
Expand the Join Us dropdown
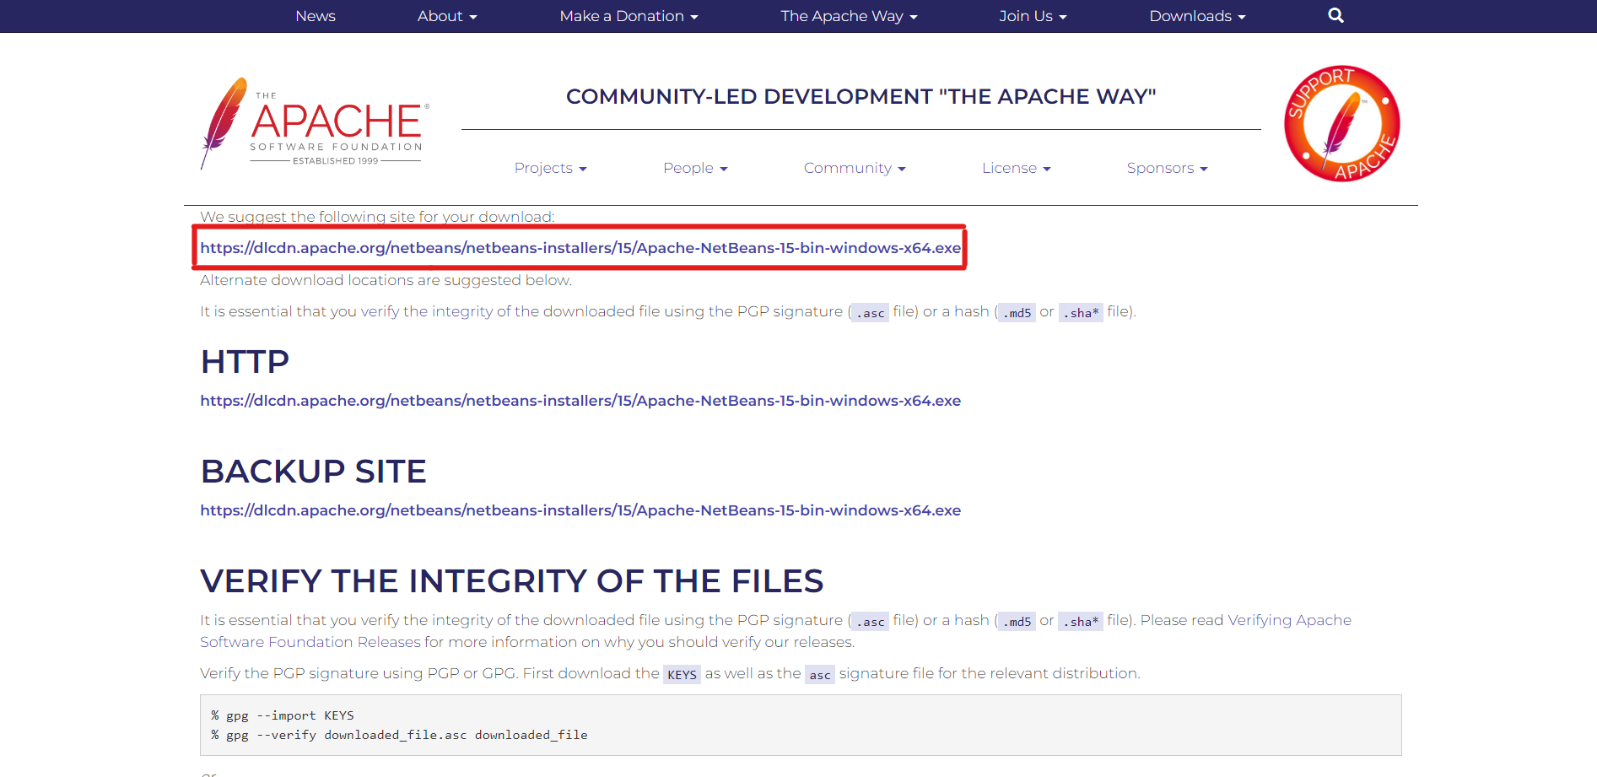1032,15
